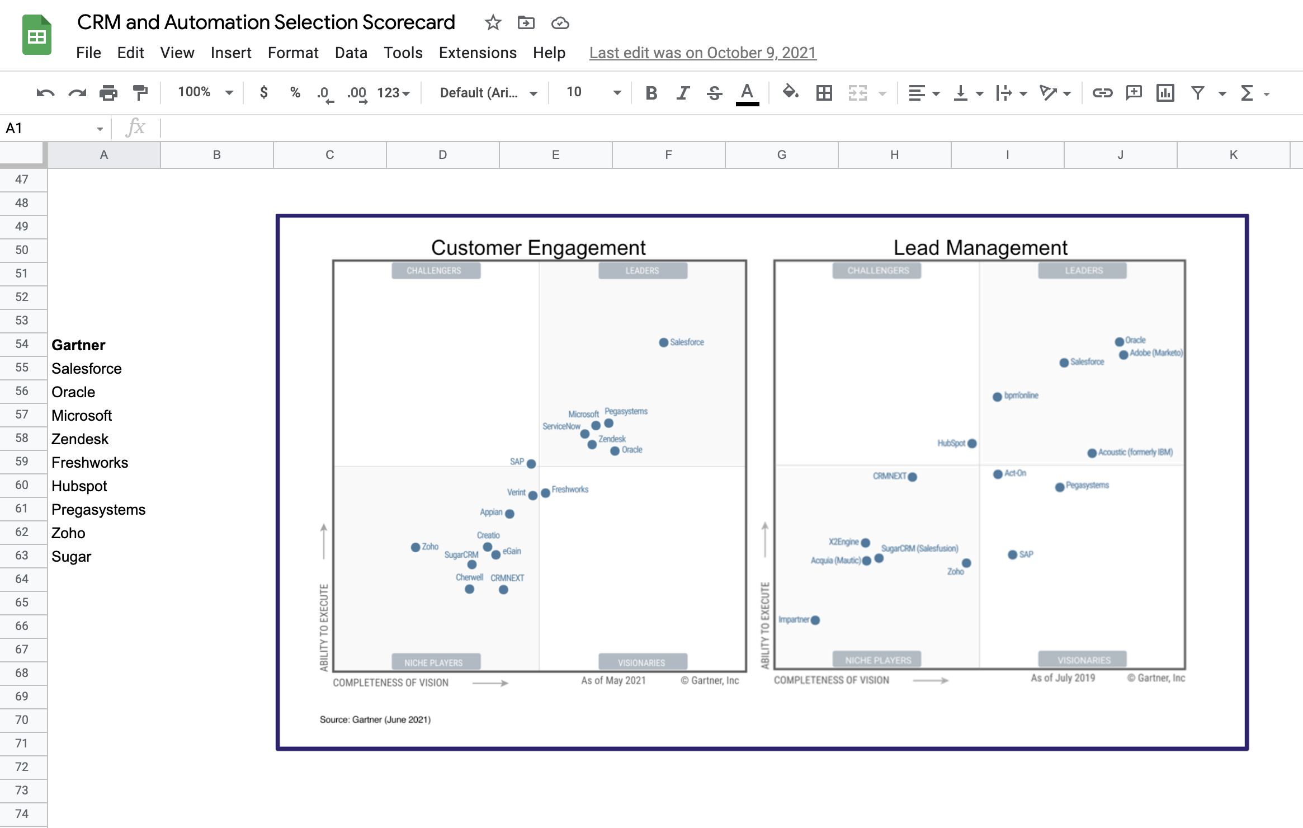Screen dimensions: 1303x828
Task: Select the Paint format tool
Action: tap(140, 93)
